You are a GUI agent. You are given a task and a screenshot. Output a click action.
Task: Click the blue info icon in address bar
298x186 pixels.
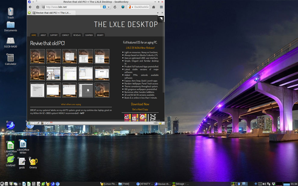point(104,7)
